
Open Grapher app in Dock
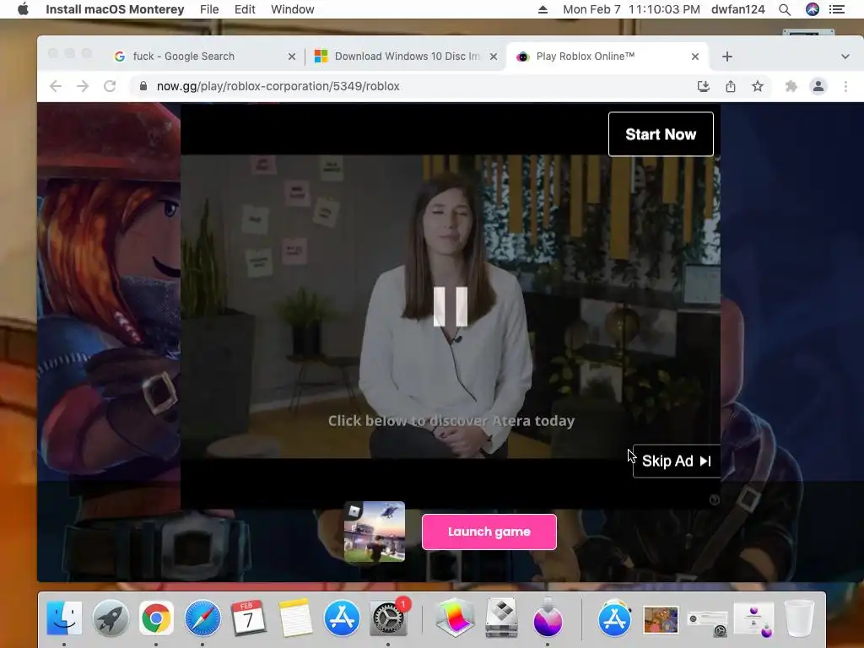pos(455,618)
